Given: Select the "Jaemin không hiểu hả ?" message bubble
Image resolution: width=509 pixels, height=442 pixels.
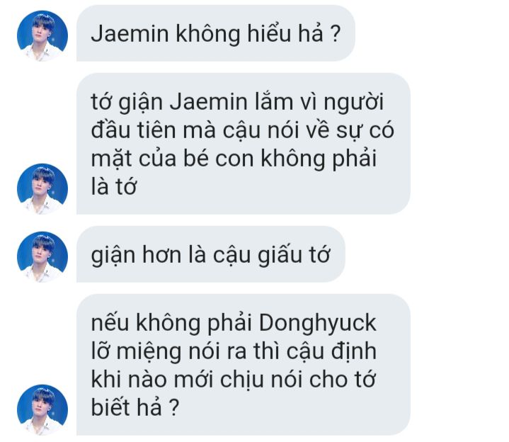Looking at the screenshot, I should [216, 33].
